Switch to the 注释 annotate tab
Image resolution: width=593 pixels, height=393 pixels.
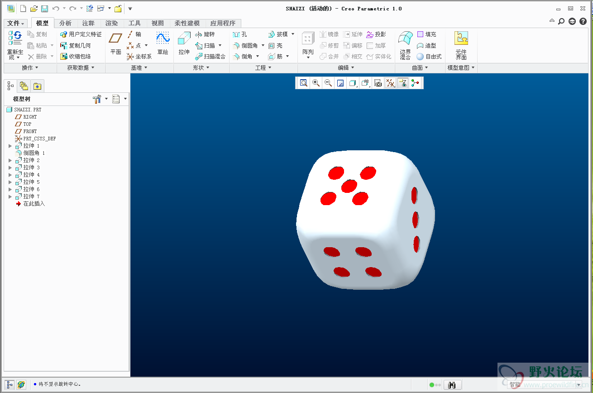point(88,23)
